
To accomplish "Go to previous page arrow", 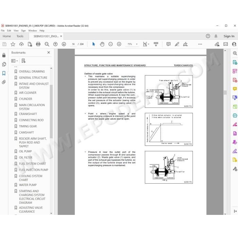I will (x=55, y=44).
